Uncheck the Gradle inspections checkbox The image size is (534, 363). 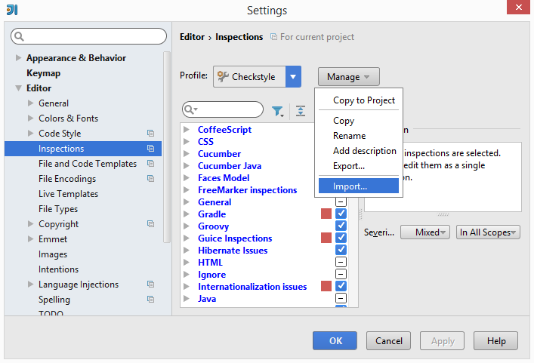pyautogui.click(x=341, y=214)
